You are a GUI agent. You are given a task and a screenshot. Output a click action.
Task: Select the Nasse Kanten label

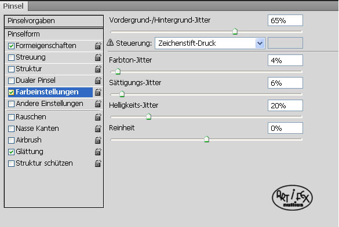38,129
